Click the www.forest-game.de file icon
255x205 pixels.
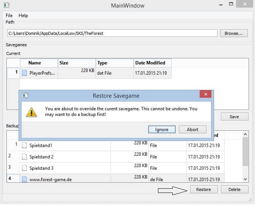pos(25,179)
